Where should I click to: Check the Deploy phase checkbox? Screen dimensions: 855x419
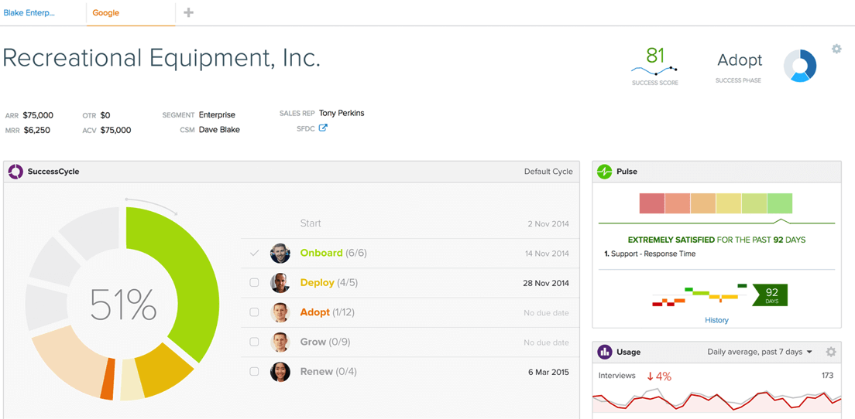[254, 283]
